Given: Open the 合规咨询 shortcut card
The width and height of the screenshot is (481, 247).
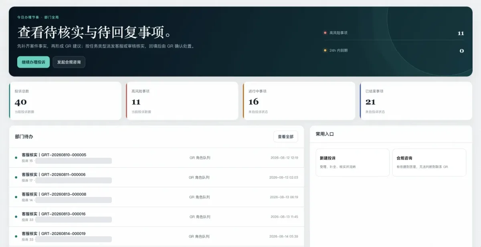Looking at the screenshot, I should coord(429,163).
